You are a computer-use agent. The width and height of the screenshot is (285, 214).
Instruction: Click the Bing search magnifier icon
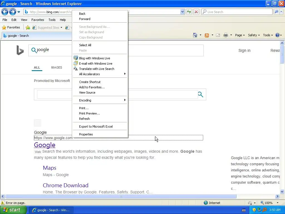(34, 50)
